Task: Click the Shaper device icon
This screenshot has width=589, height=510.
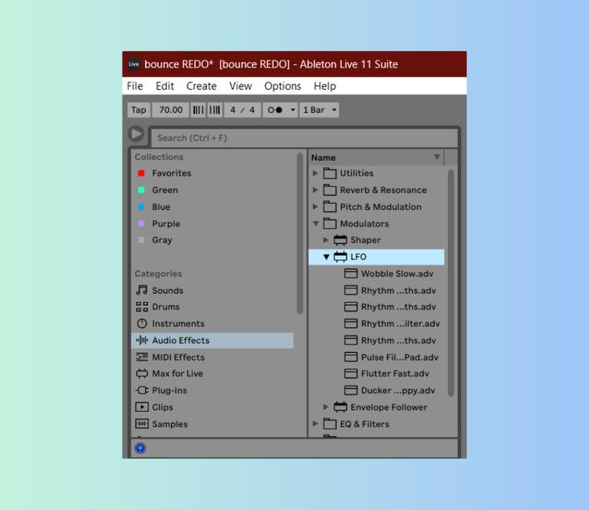Action: [341, 239]
